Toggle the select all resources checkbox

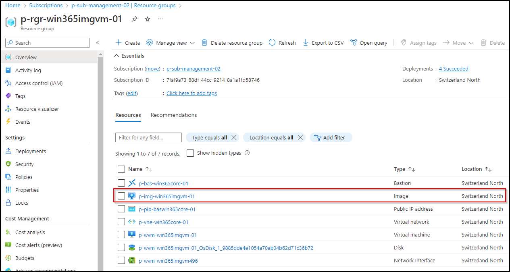121,169
